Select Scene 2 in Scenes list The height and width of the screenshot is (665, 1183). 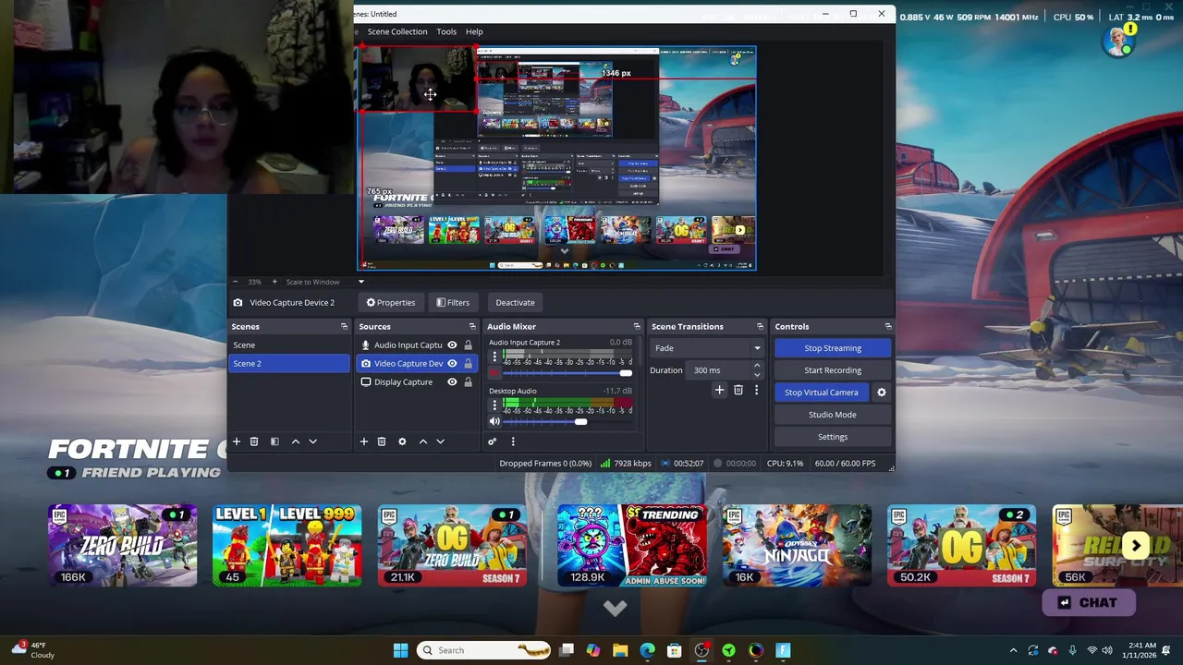(x=289, y=363)
